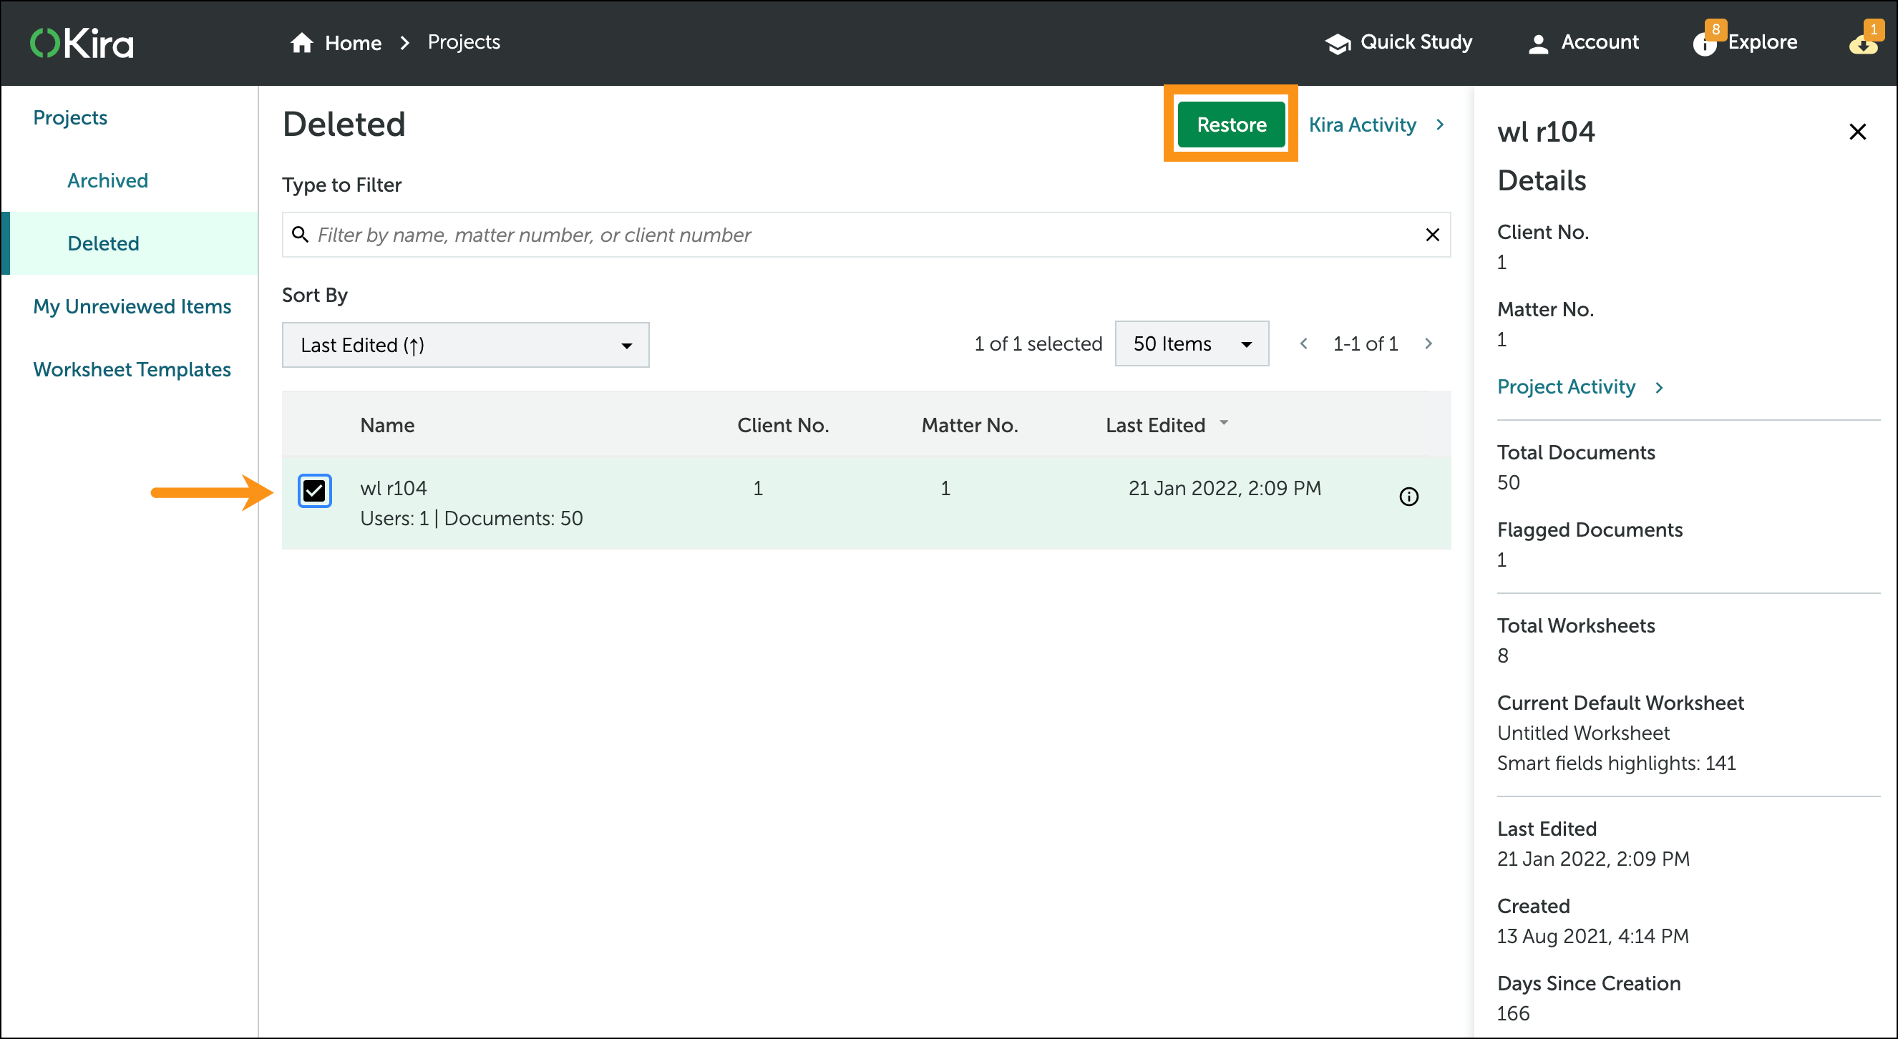Open the Archived sidebar item
The height and width of the screenshot is (1039, 1898).
coord(107,180)
